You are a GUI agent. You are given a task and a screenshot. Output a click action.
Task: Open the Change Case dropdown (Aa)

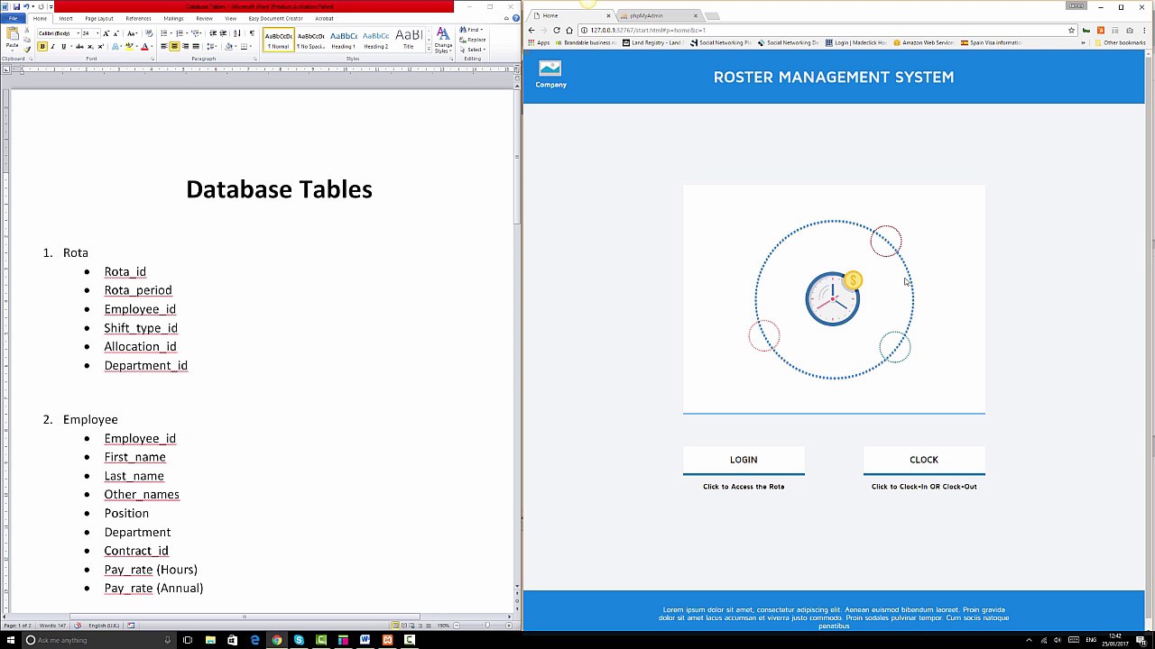pos(132,33)
